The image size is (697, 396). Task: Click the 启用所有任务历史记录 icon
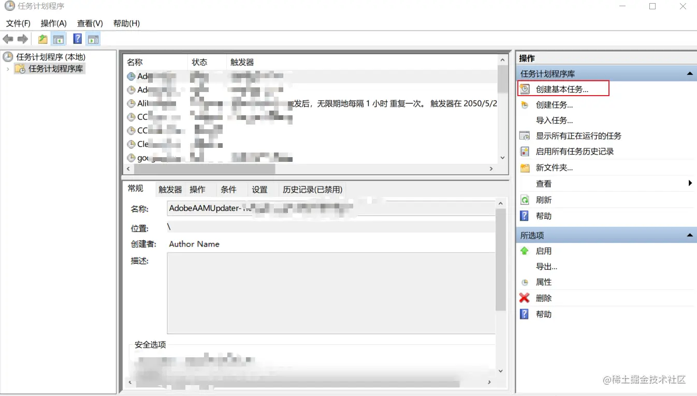pyautogui.click(x=525, y=151)
